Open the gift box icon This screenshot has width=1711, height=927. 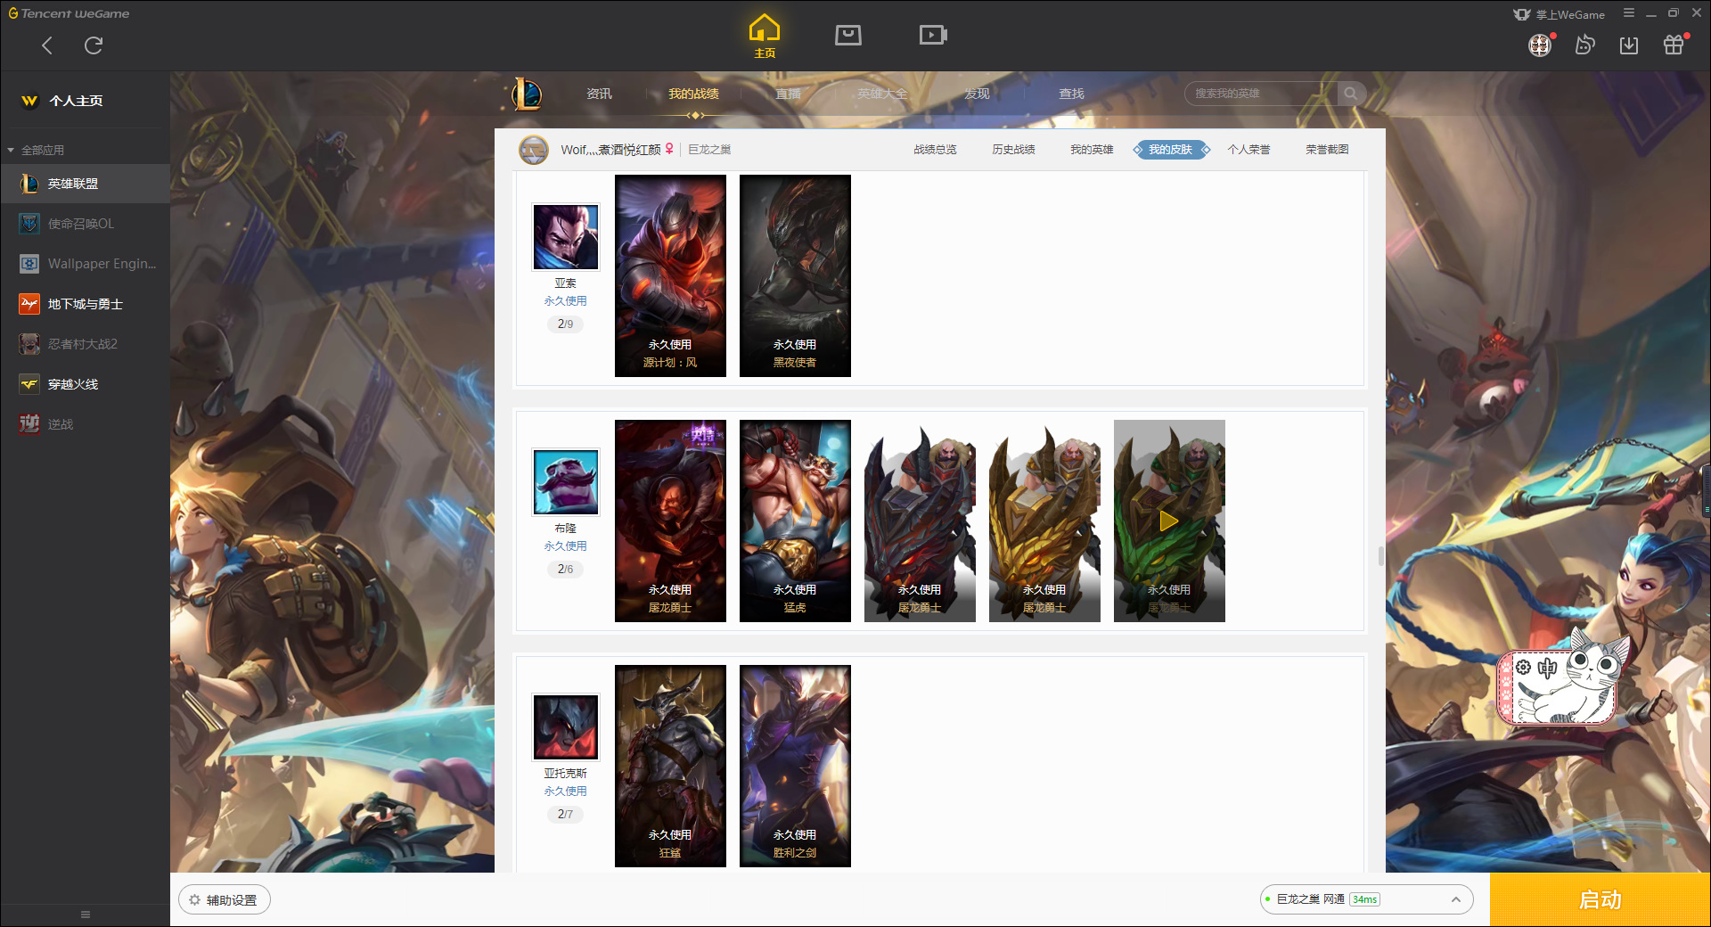(x=1674, y=45)
